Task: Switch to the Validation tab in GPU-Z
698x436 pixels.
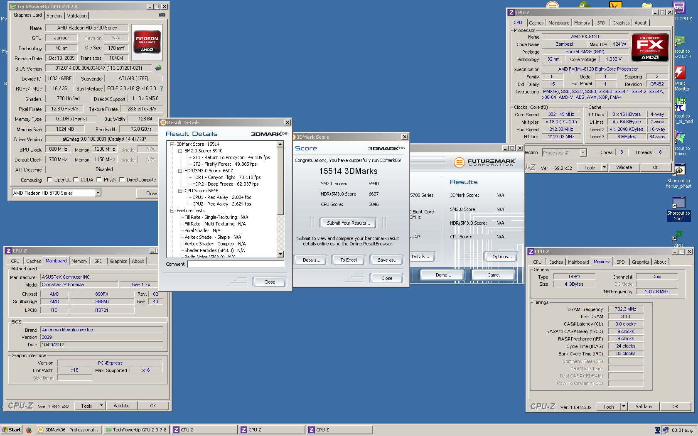Action: (x=77, y=16)
